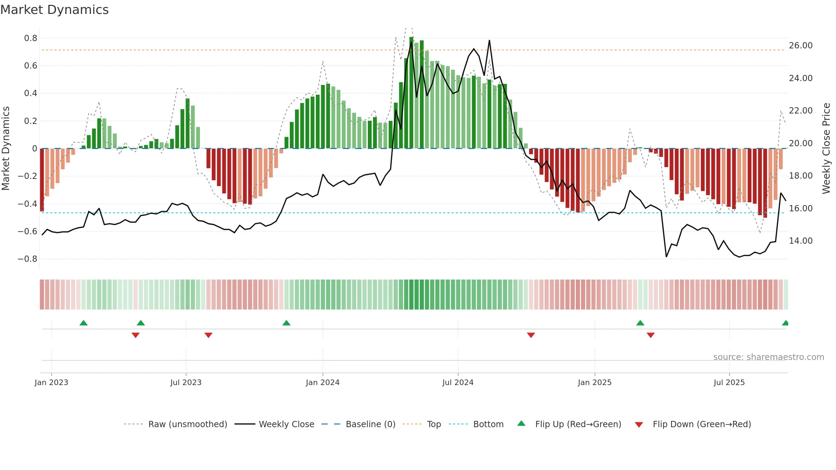Click the source: sharemaestro.com text
Viewport: 836px width, 470px height.
(x=769, y=357)
